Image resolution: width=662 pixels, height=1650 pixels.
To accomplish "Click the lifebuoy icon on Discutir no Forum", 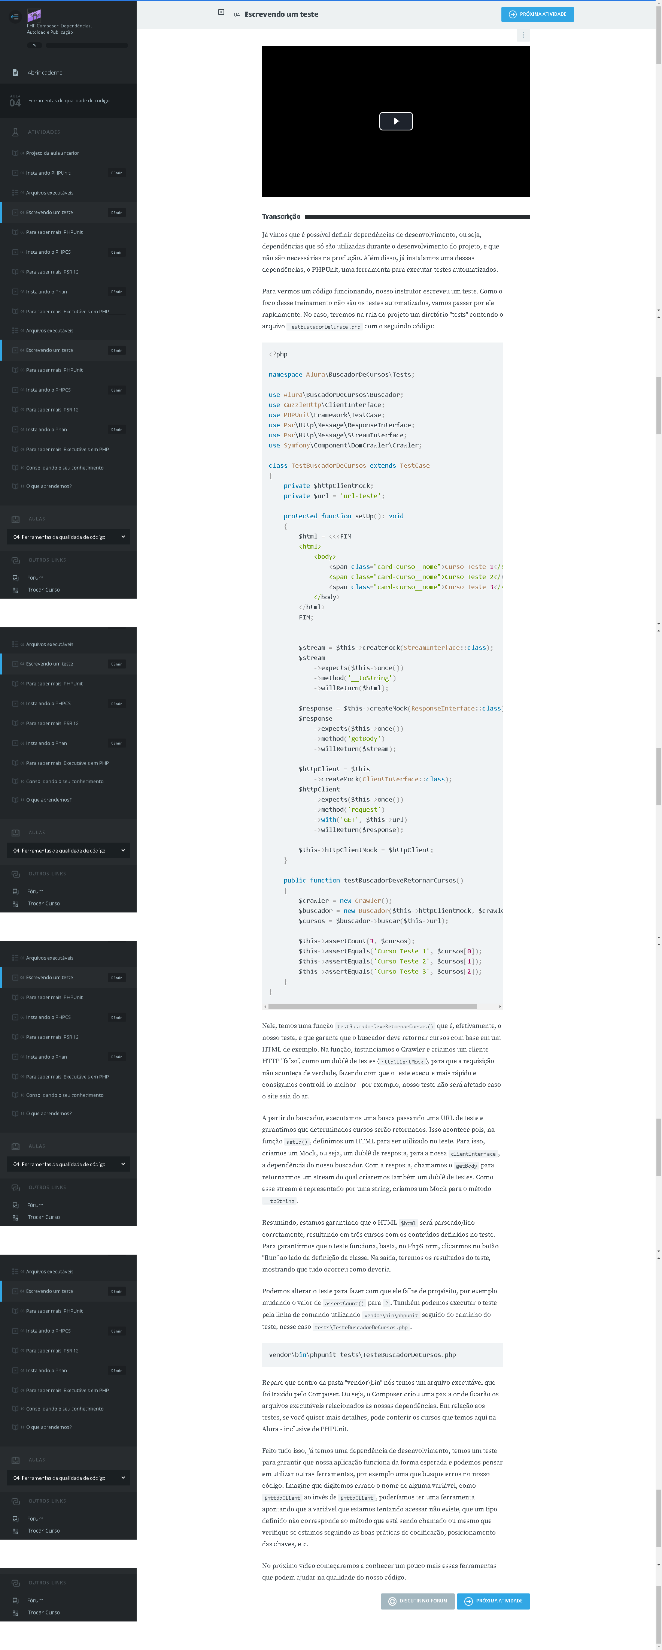I will (x=392, y=1601).
